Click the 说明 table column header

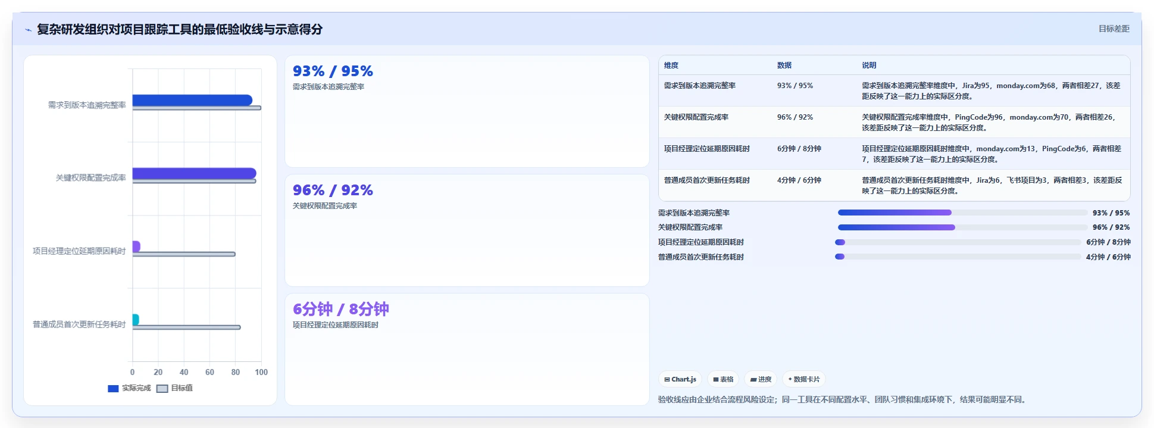tap(869, 65)
